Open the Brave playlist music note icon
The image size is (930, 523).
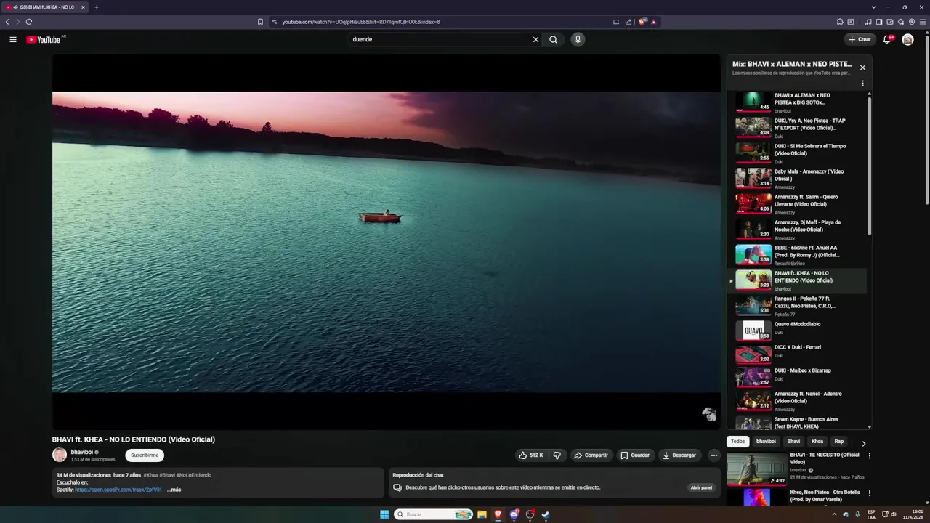point(868,22)
